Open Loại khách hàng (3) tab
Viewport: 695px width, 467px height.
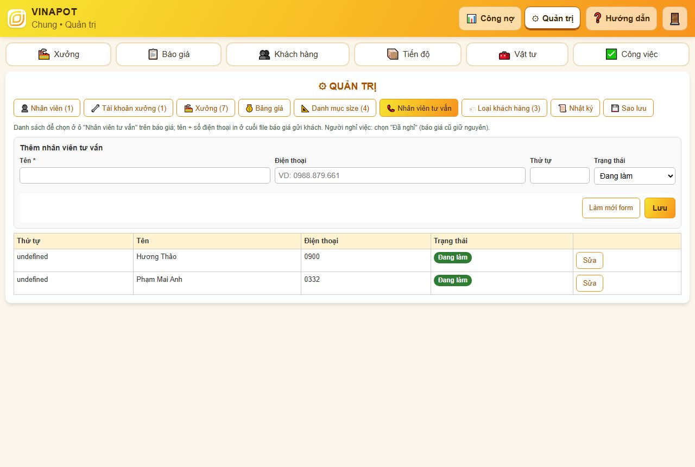click(x=504, y=108)
